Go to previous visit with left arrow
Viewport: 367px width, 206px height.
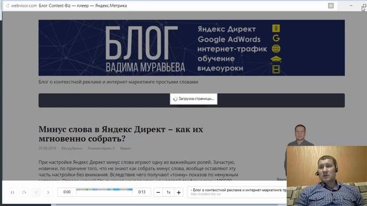point(36,192)
